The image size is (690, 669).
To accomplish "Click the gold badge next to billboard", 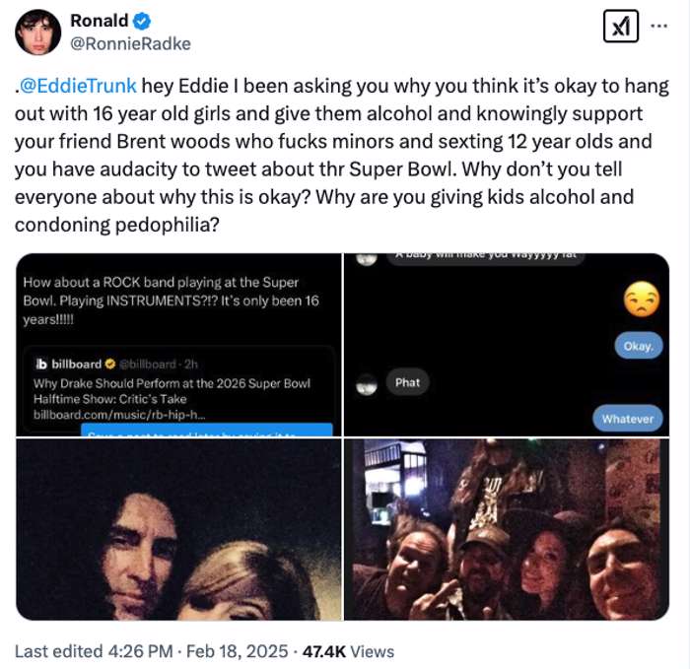I will (109, 364).
